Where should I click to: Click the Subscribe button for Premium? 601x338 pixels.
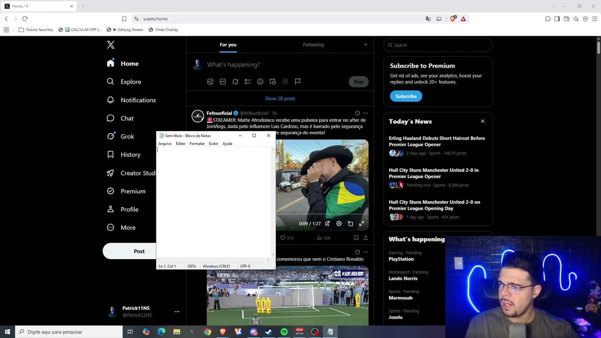[x=406, y=96]
